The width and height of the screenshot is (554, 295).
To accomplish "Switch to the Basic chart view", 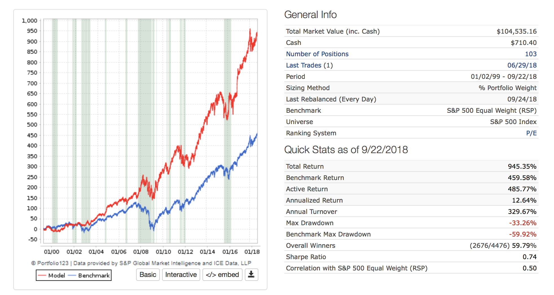I will (148, 275).
